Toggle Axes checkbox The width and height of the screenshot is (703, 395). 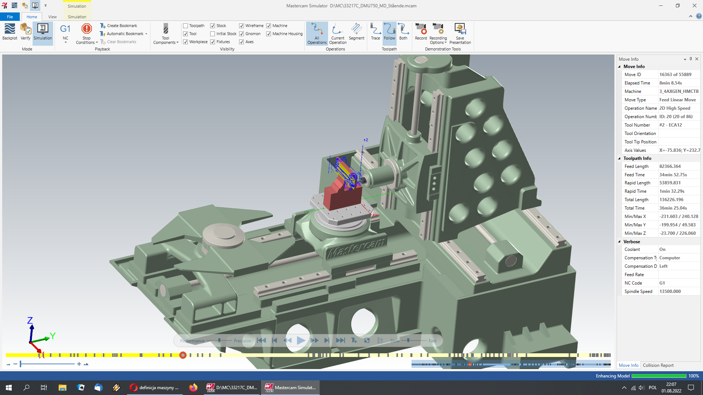tap(242, 42)
